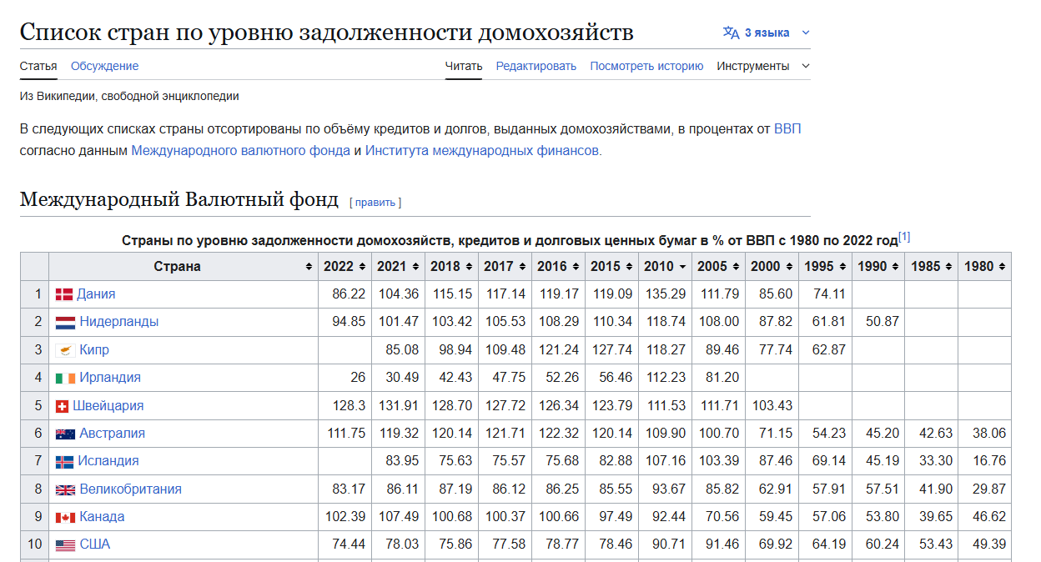1041x562 pixels.
Task: Open the Дания country link
Action: coord(96,294)
